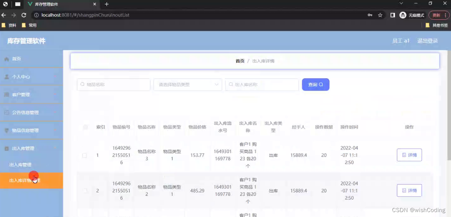Expand the 公告信息管理 submenu
451x217 pixels.
55,113
